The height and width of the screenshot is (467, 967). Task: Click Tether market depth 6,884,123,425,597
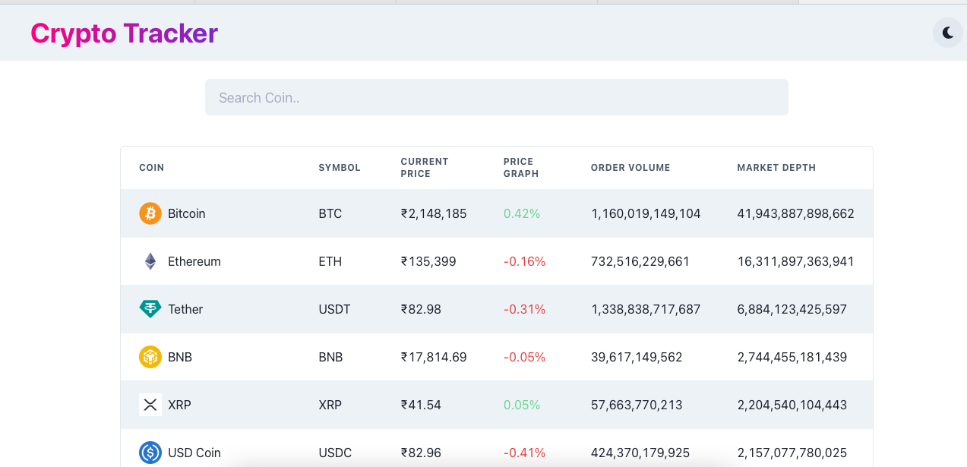(792, 309)
